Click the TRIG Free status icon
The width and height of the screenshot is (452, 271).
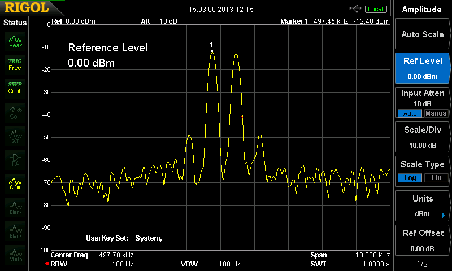pos(15,64)
